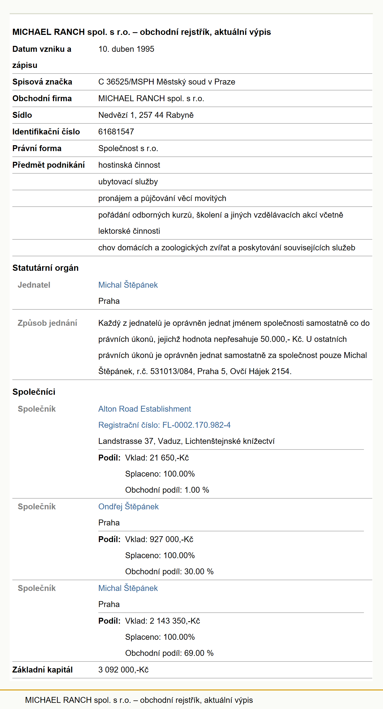Click Vklad: 927 000,-Kč share entry
Viewport: 383px width, 709px height.
[159, 539]
